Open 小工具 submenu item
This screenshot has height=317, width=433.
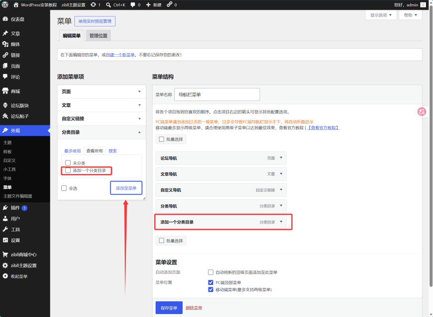point(9,169)
